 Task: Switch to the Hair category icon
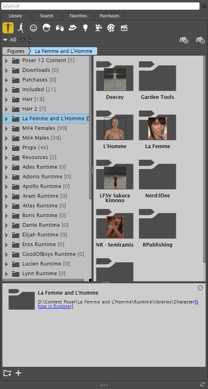[x=46, y=28]
